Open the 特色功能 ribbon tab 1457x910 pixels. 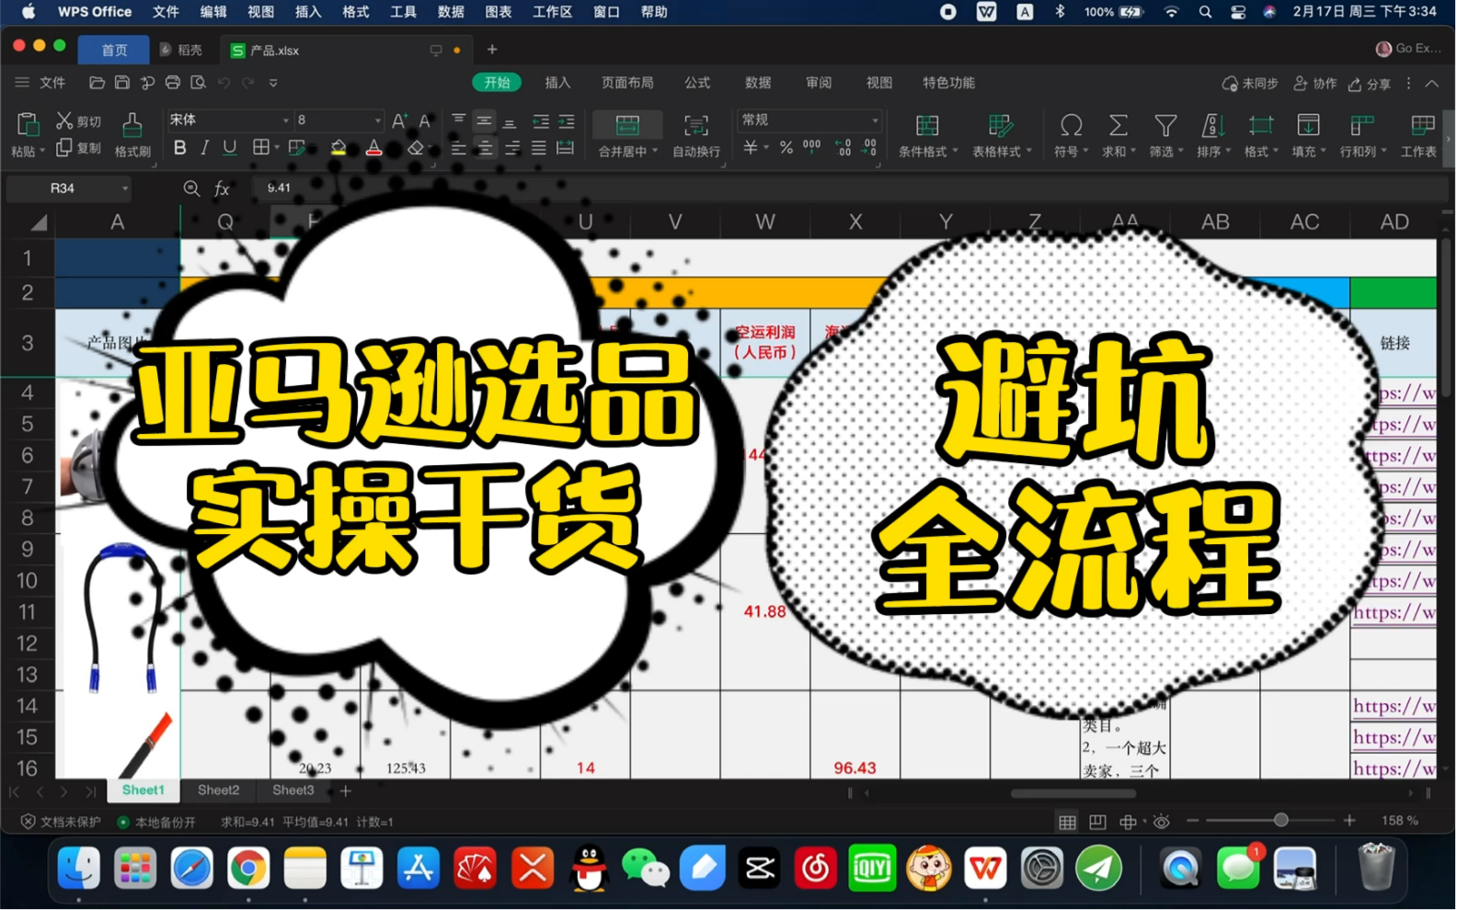948,83
